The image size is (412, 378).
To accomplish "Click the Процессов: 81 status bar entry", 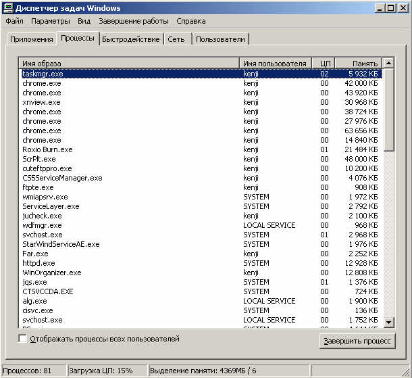I will [x=33, y=371].
